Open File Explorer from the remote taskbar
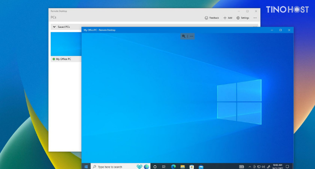Viewport: 315px width, 169px height. tap(182, 167)
